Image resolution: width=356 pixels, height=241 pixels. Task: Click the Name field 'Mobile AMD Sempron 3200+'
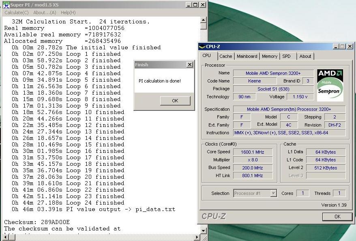point(273,73)
